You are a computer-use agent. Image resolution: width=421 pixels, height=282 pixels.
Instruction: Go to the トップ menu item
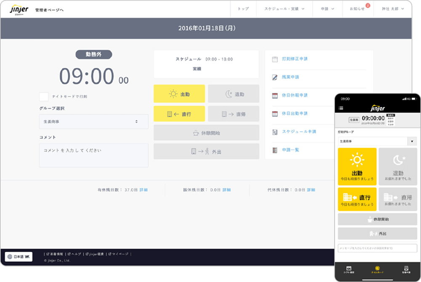[243, 9]
